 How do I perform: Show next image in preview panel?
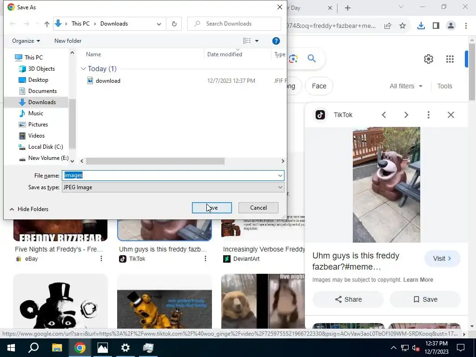tap(406, 115)
